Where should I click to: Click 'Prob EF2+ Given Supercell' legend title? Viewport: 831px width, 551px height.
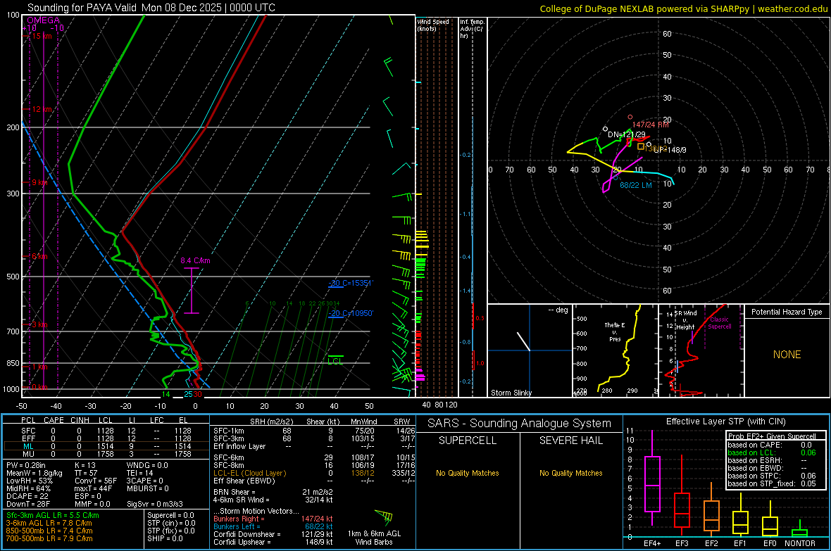(x=772, y=436)
